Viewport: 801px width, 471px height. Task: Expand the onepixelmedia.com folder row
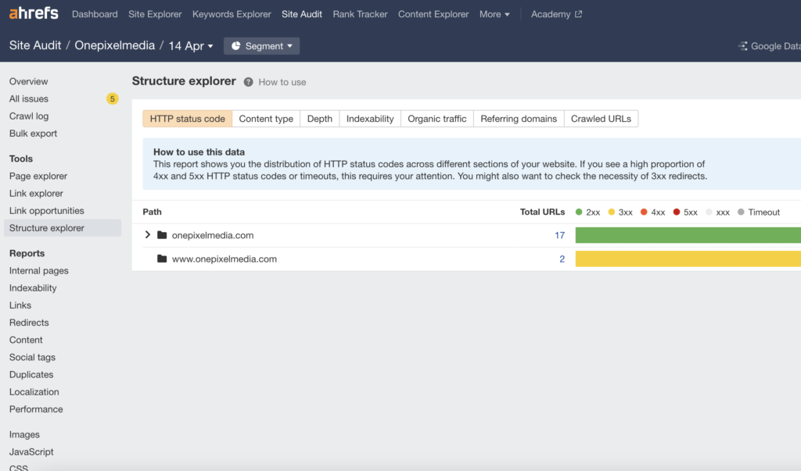pyautogui.click(x=148, y=235)
